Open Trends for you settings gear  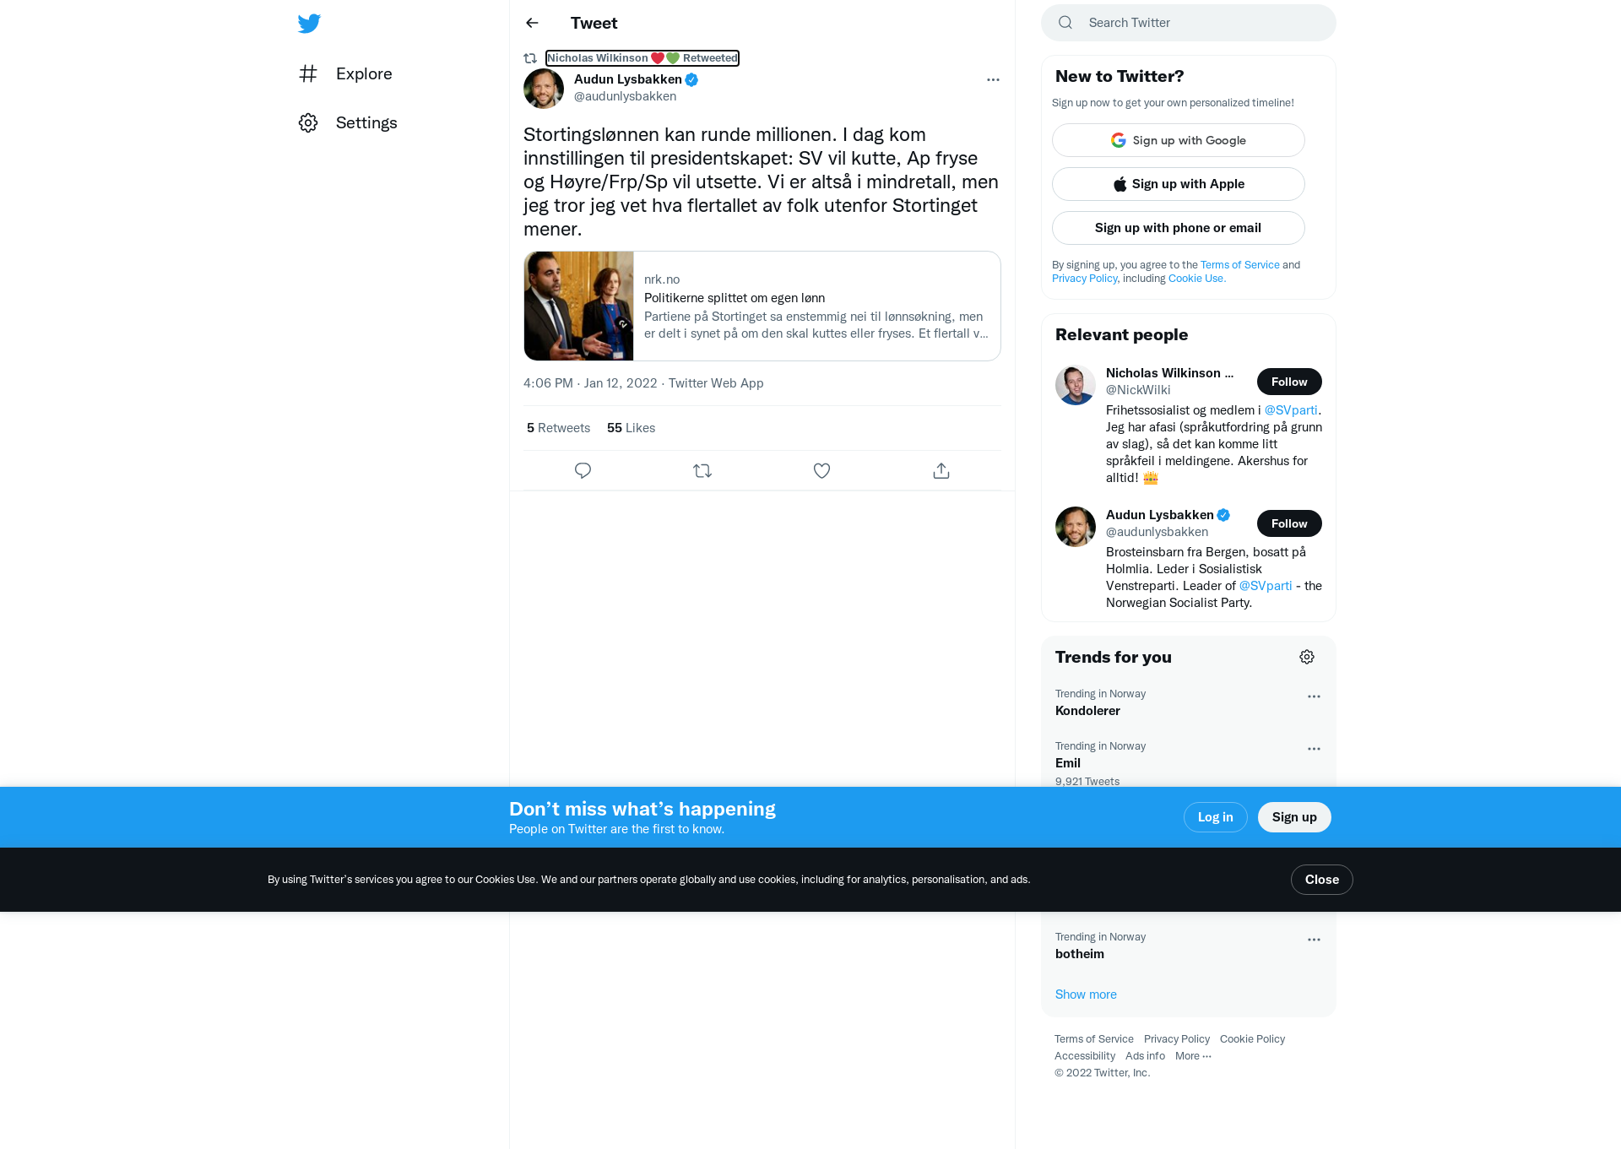point(1307,657)
